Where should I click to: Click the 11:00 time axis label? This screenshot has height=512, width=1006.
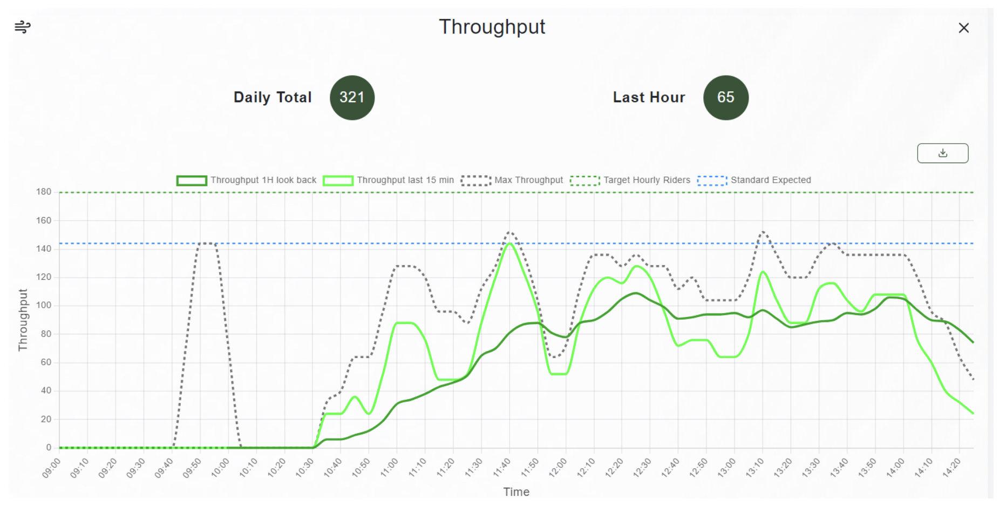click(389, 468)
